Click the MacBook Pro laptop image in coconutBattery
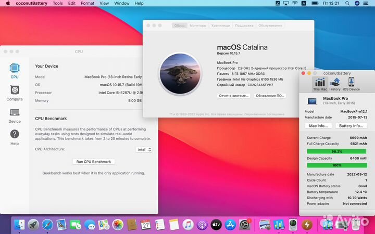Viewport: 375px width, 234px height. click(312, 101)
